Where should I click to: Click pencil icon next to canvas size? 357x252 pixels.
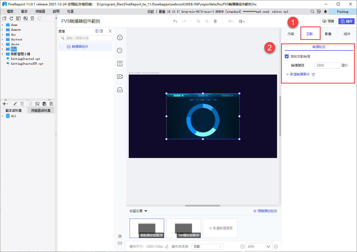167,246
